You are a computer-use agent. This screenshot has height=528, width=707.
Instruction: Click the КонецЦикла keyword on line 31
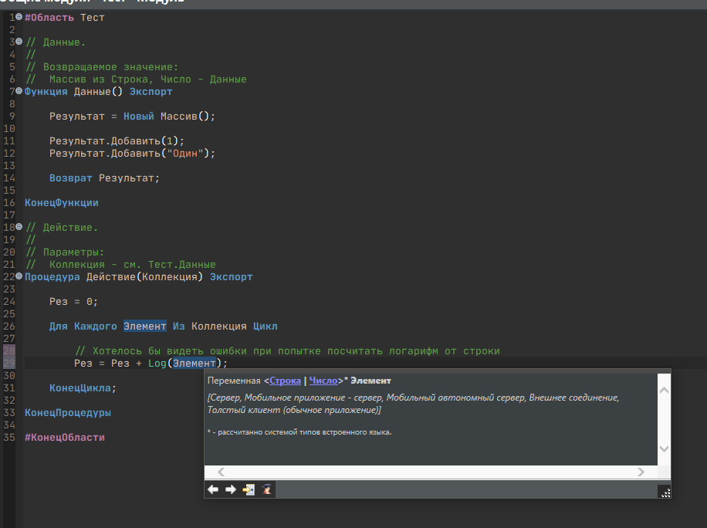click(80, 388)
